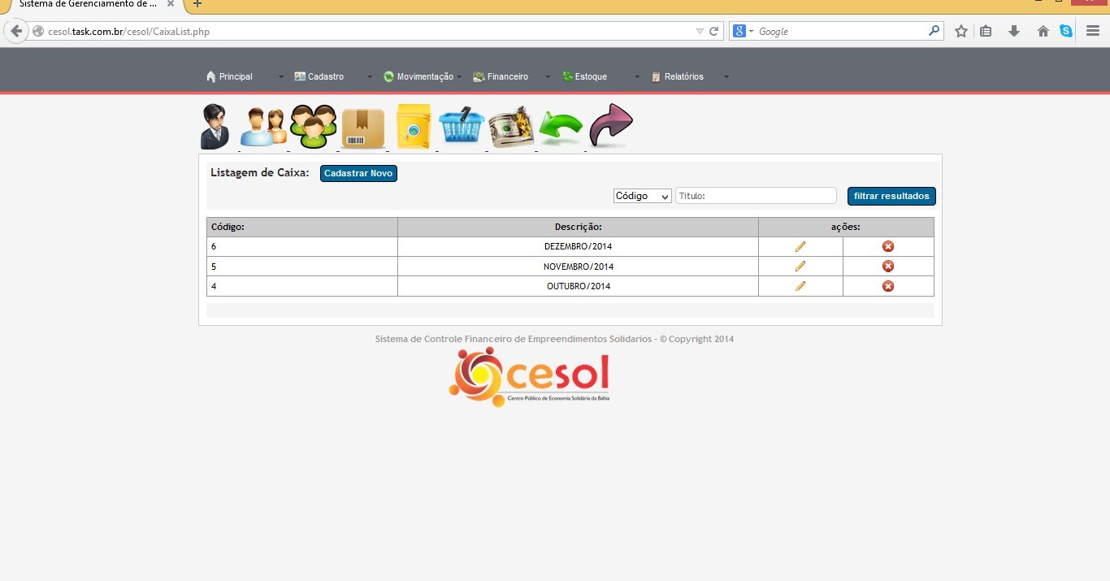Click the purple forward arrow icon
Viewport: 1110px width, 581px height.
point(610,125)
